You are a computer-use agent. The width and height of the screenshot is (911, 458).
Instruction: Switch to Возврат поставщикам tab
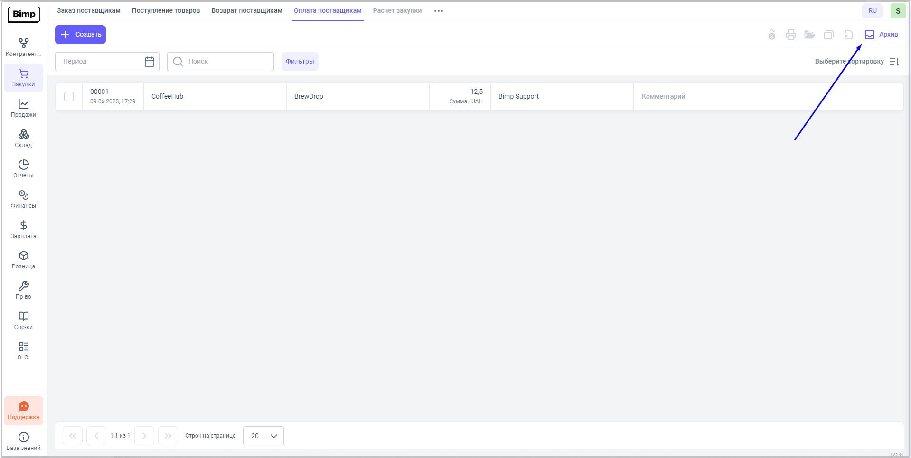[x=246, y=11]
